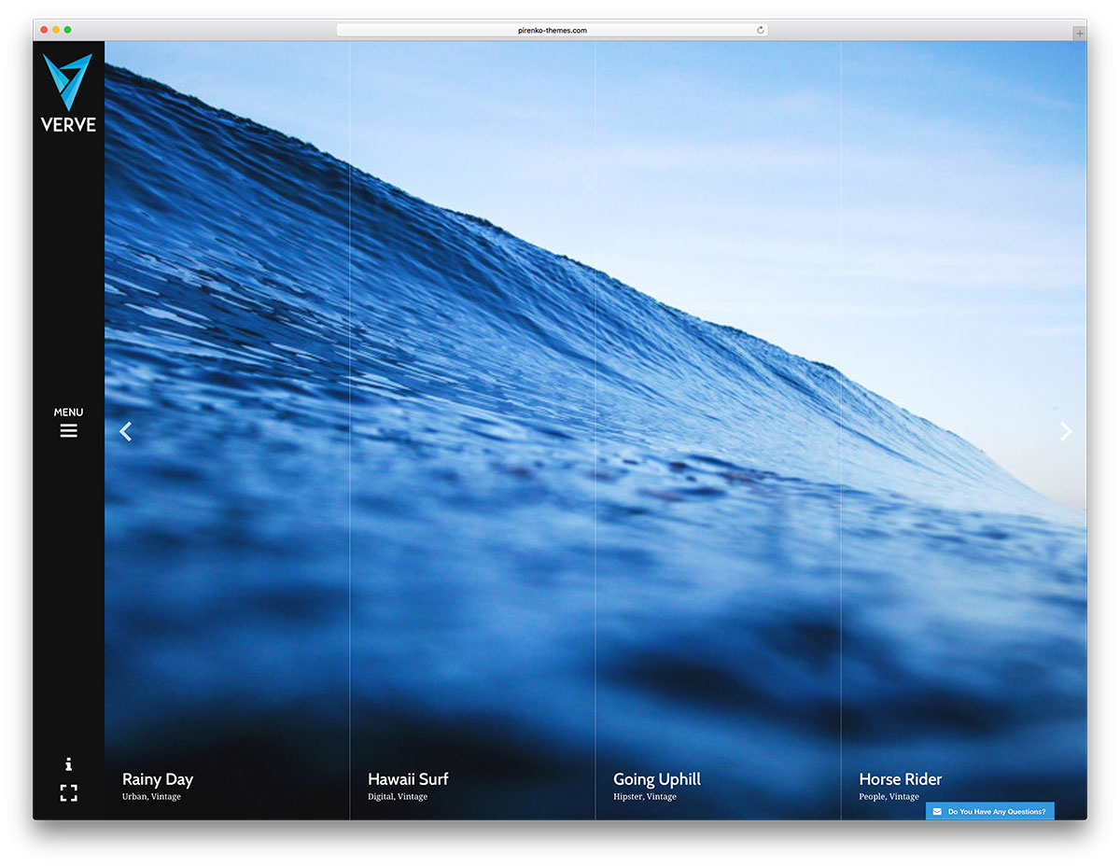The height and width of the screenshot is (867, 1120).
Task: Open the Rainy Day project
Action: click(x=158, y=779)
